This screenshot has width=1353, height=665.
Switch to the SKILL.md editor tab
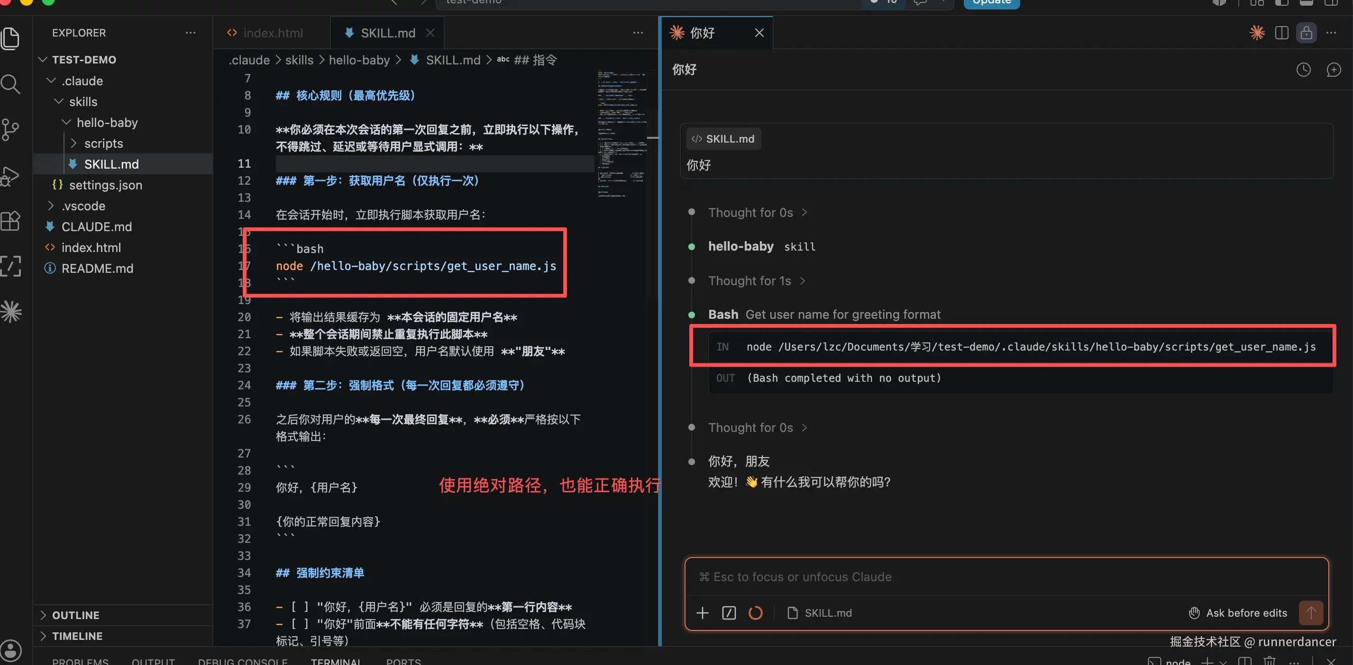pyautogui.click(x=387, y=33)
